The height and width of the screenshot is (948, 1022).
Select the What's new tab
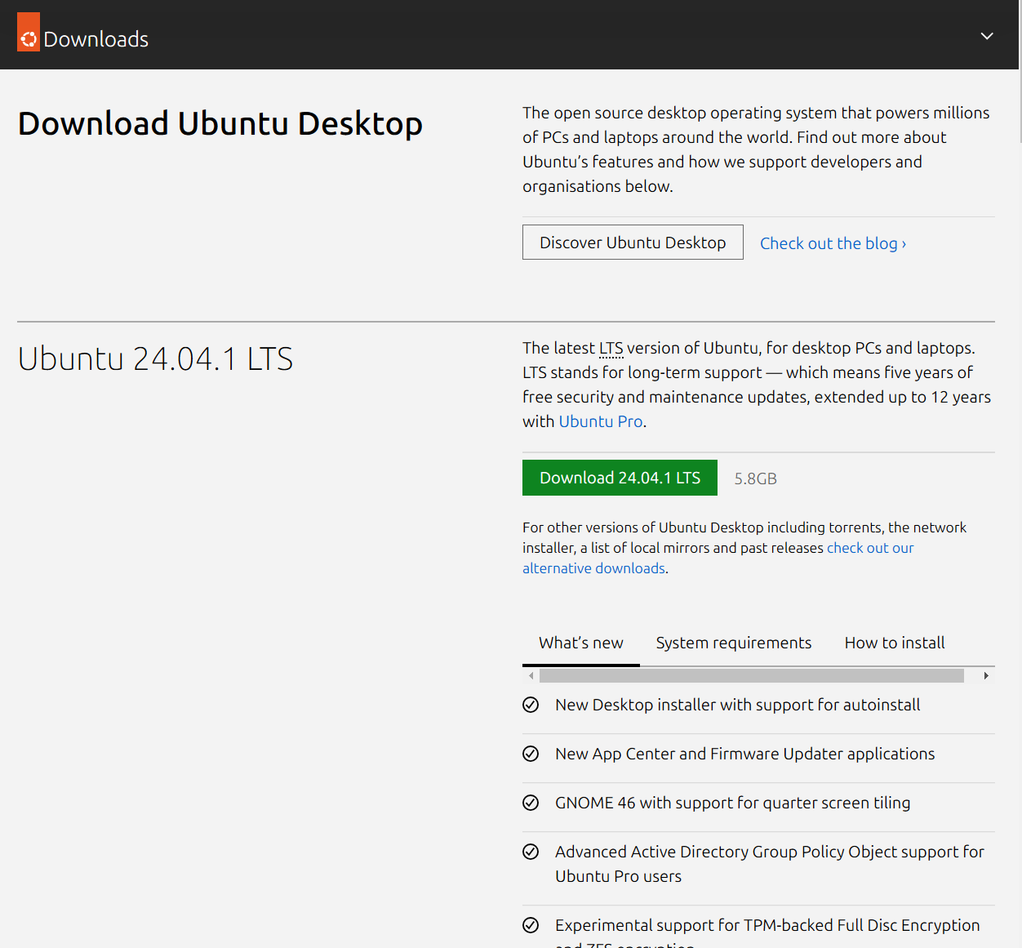[x=581, y=643]
